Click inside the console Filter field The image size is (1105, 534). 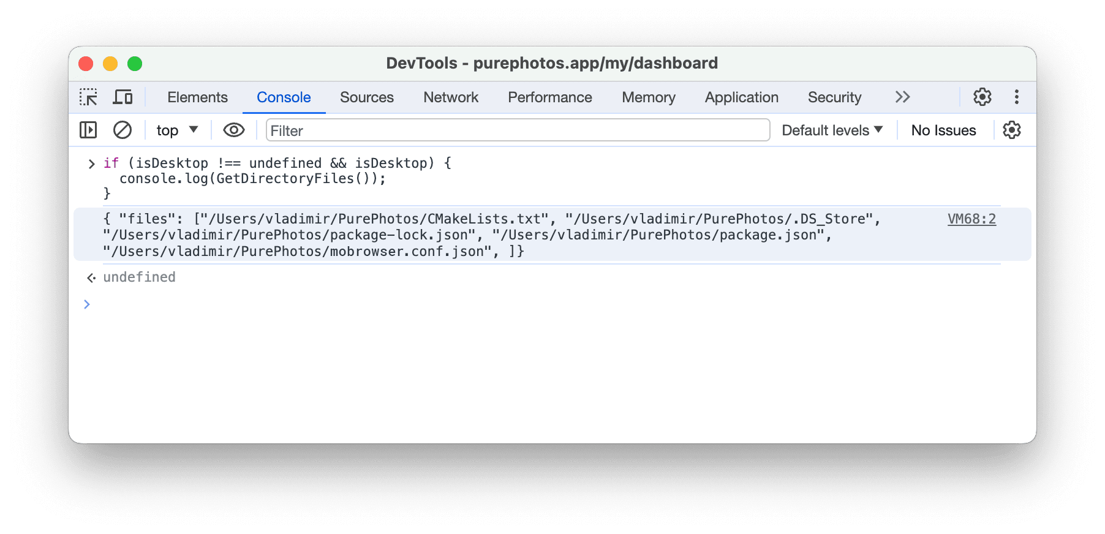click(518, 130)
